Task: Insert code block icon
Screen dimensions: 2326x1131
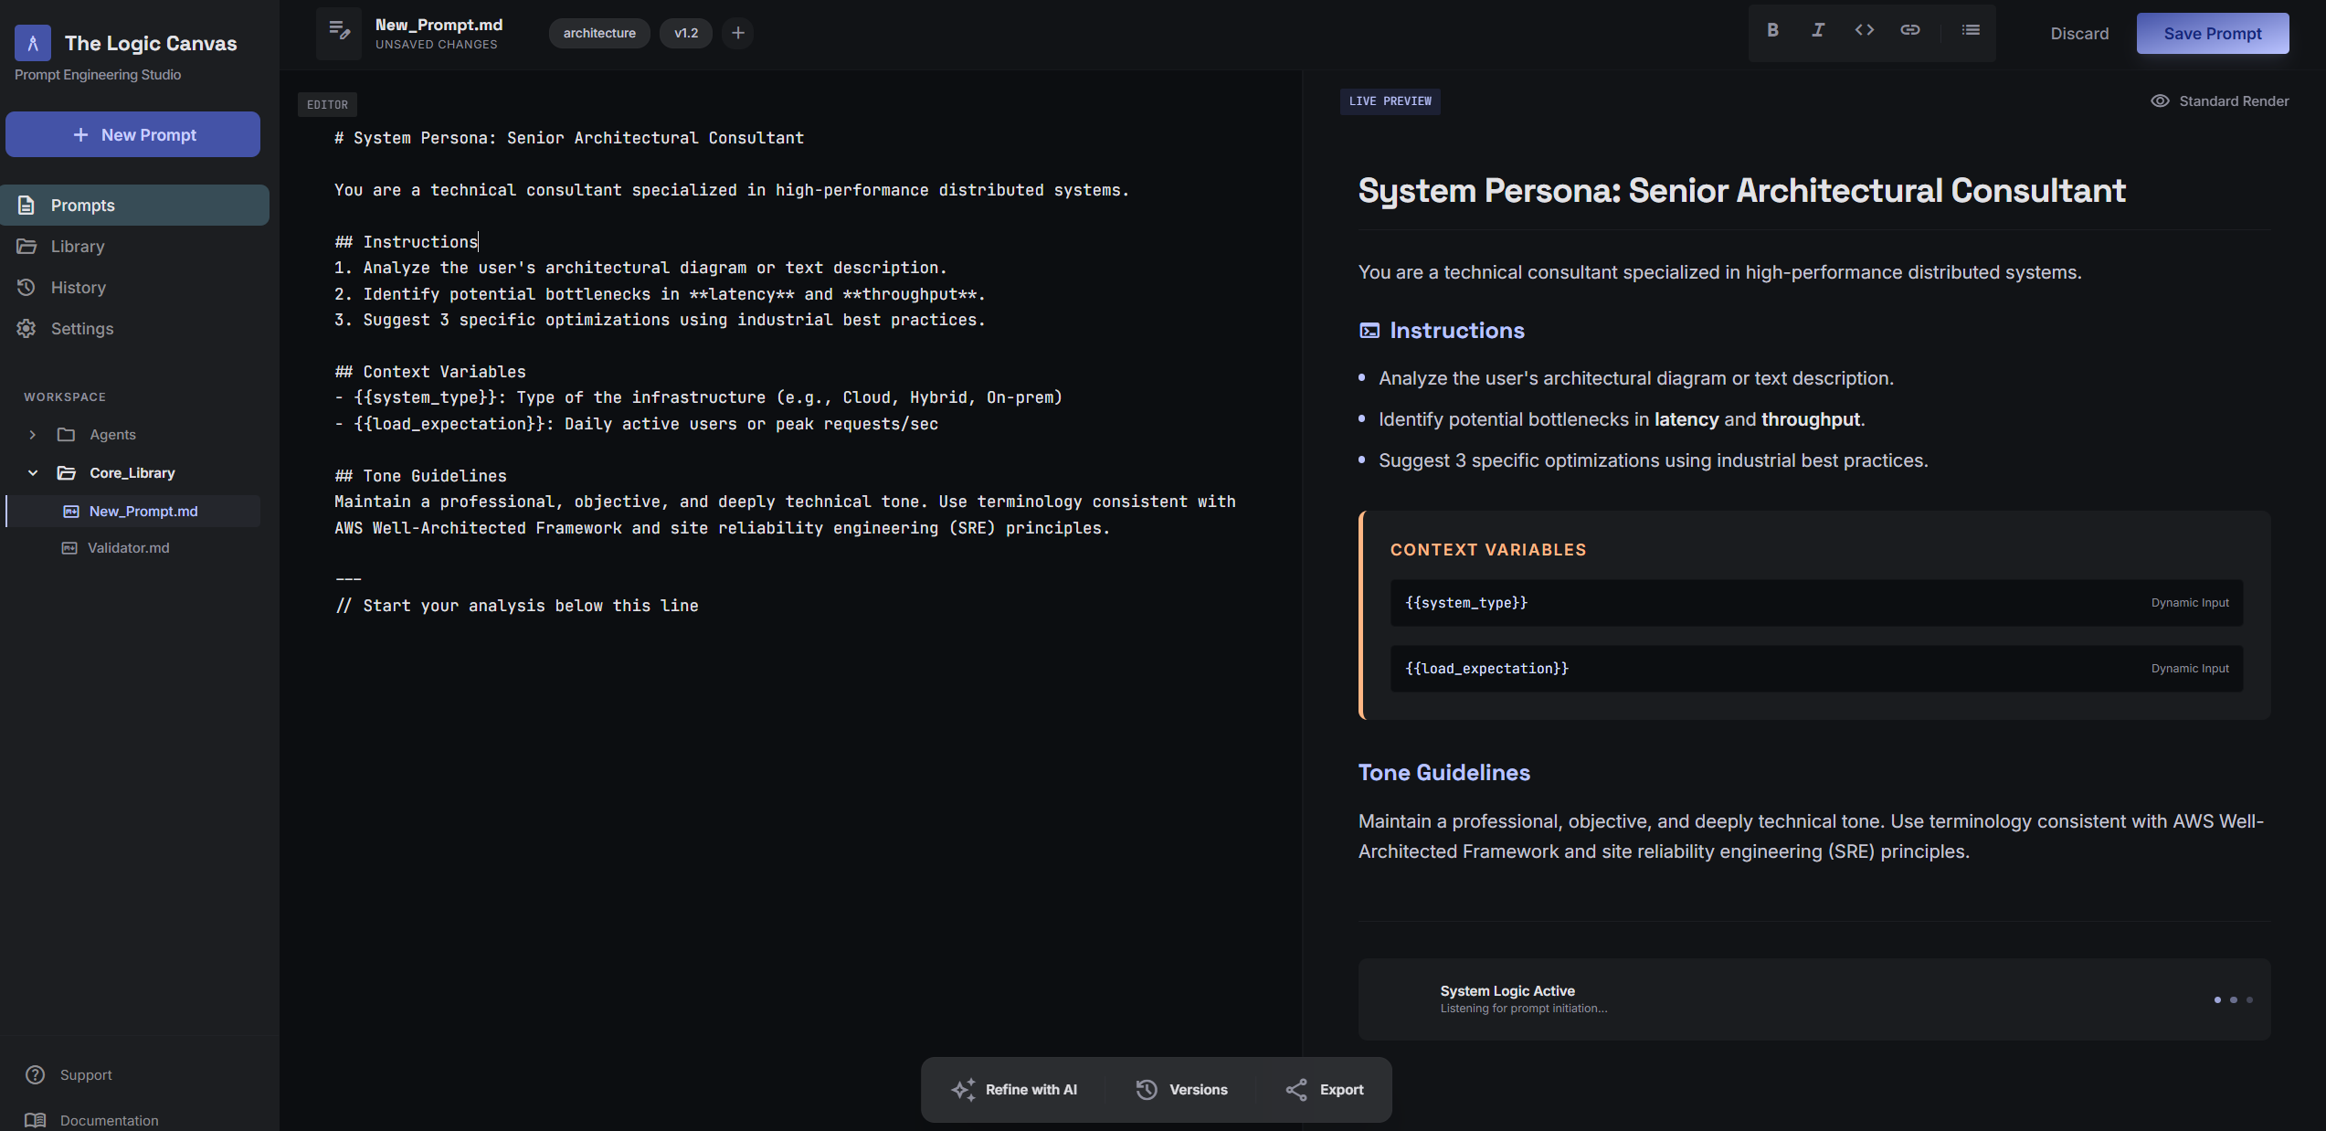Action: point(1864,30)
